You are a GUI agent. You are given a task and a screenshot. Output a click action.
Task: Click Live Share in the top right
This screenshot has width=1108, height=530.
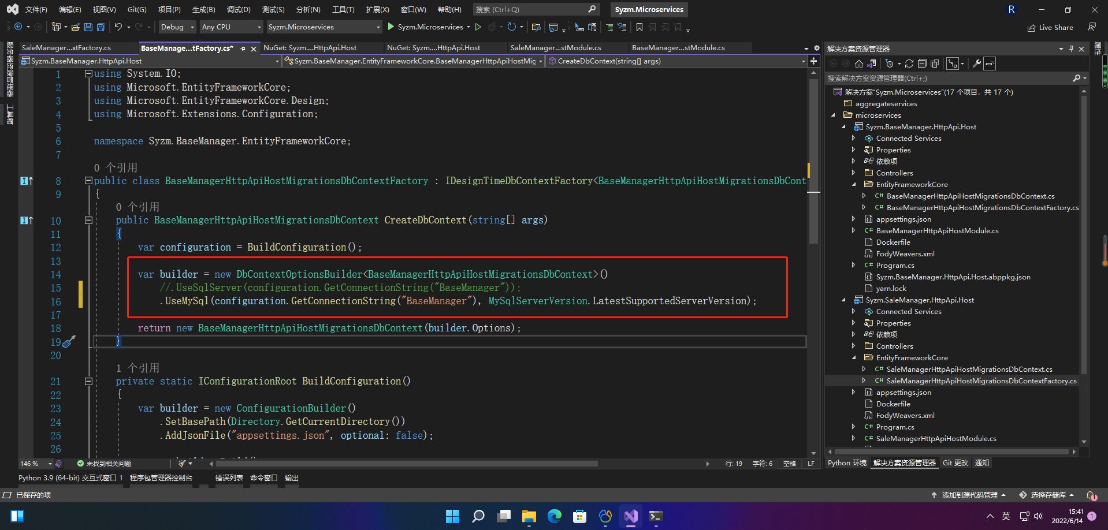tap(1050, 27)
